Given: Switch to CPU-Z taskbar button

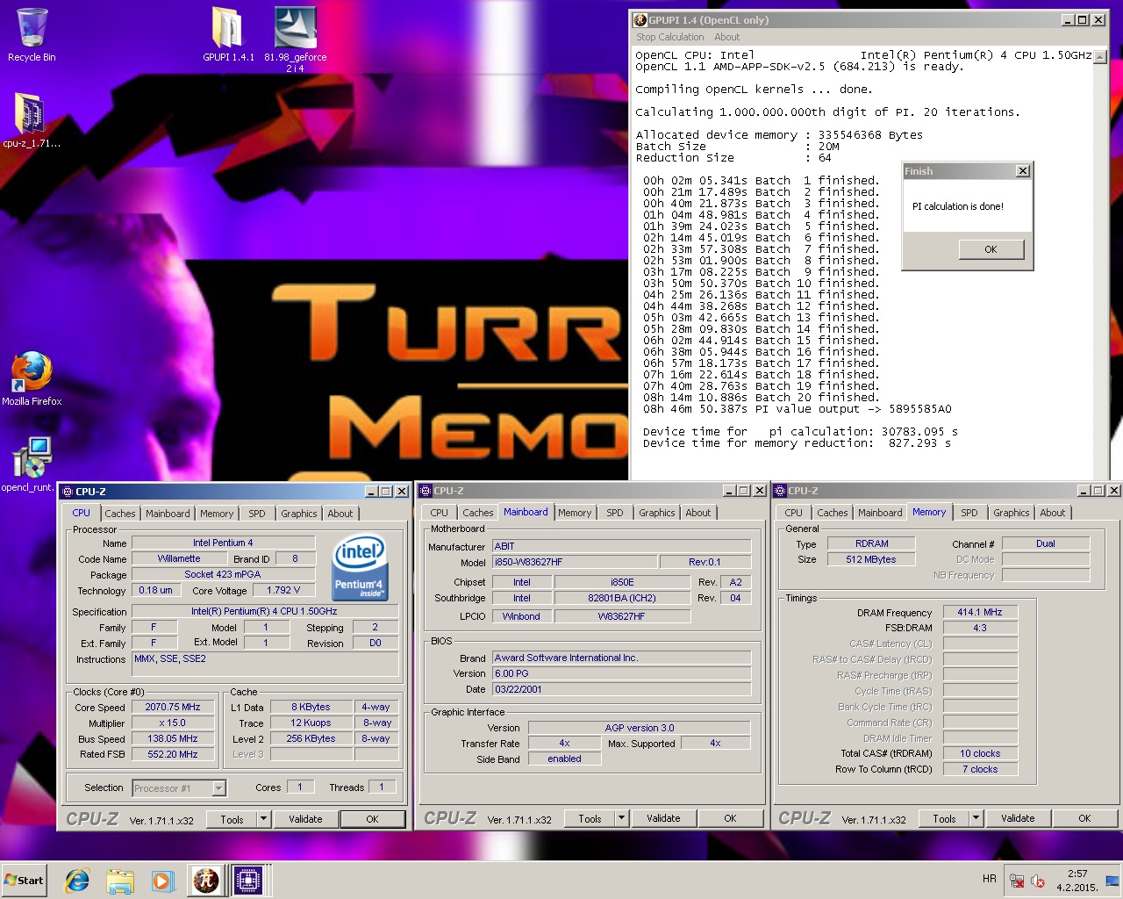Looking at the screenshot, I should tap(248, 881).
